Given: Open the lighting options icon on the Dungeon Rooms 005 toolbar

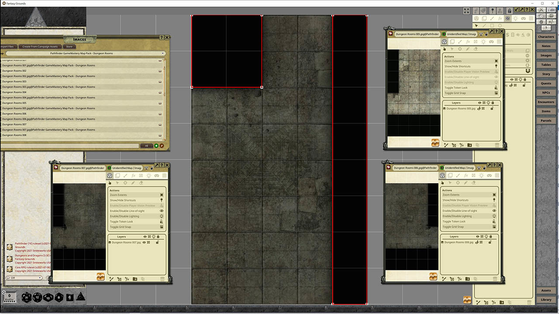Looking at the screenshot, I should pos(483,42).
